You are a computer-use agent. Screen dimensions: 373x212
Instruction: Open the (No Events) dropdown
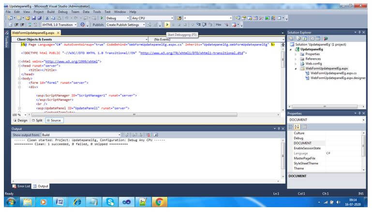pos(217,40)
